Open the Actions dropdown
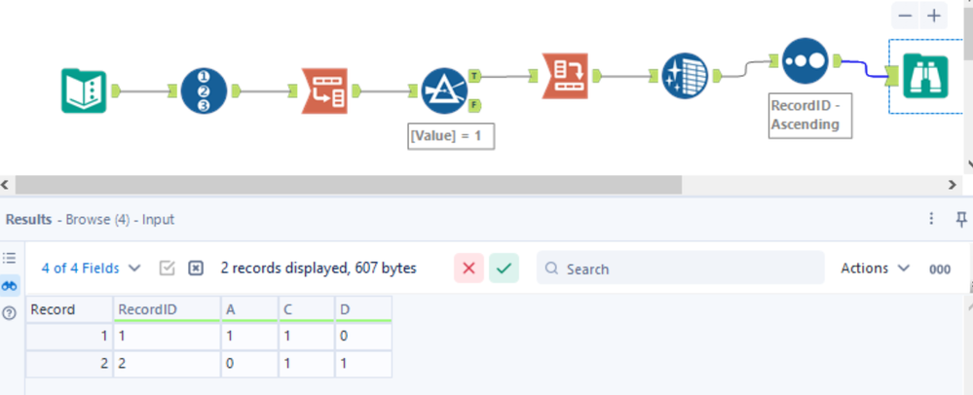Image resolution: width=973 pixels, height=395 pixels. [875, 268]
